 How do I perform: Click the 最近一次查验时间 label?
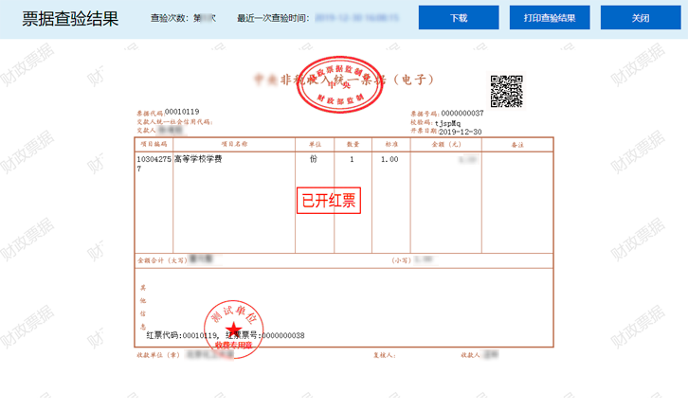click(x=273, y=18)
